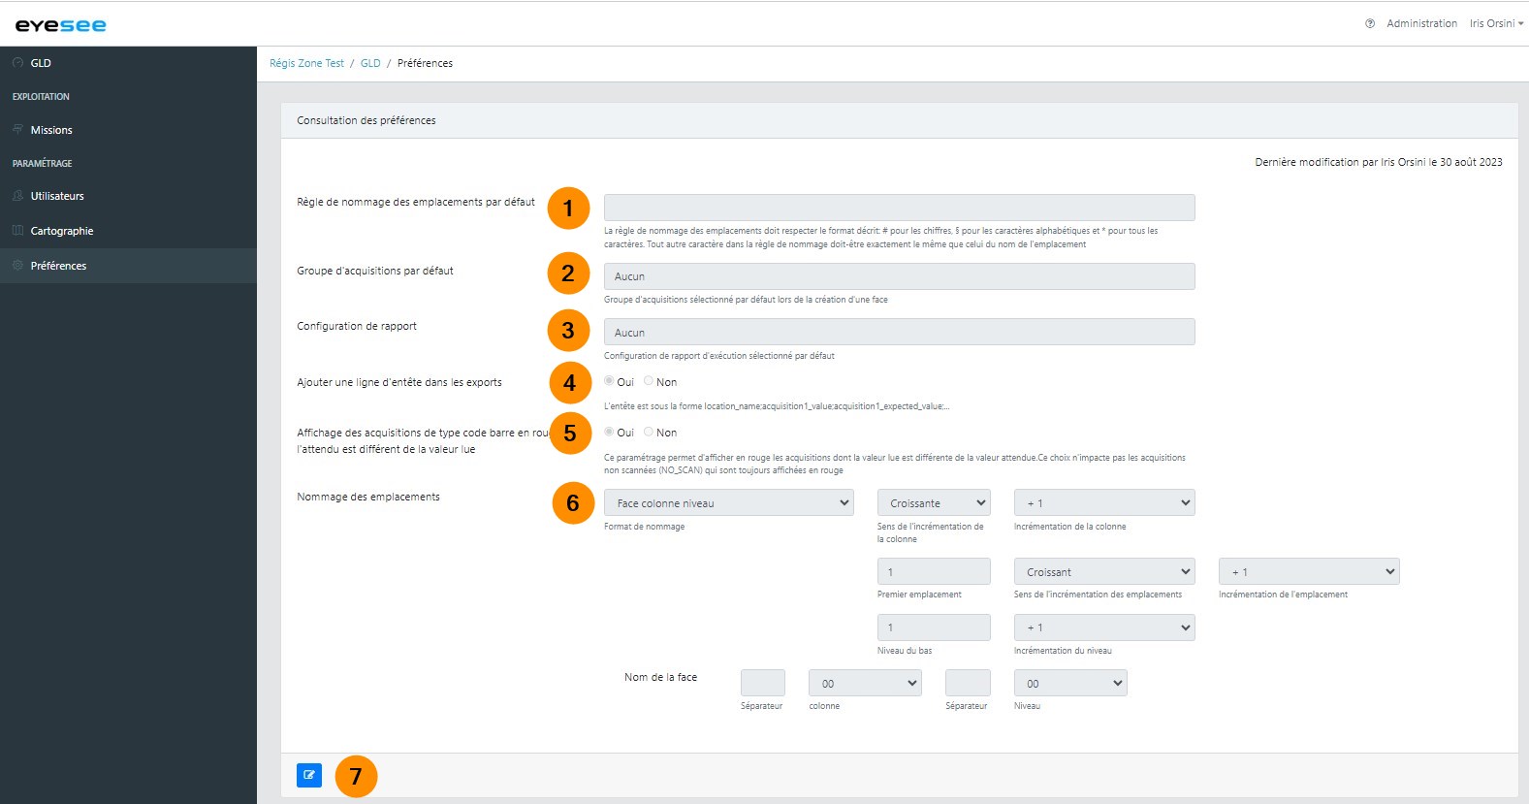Open Missions in the sidebar
The width and height of the screenshot is (1529, 804).
128,130
